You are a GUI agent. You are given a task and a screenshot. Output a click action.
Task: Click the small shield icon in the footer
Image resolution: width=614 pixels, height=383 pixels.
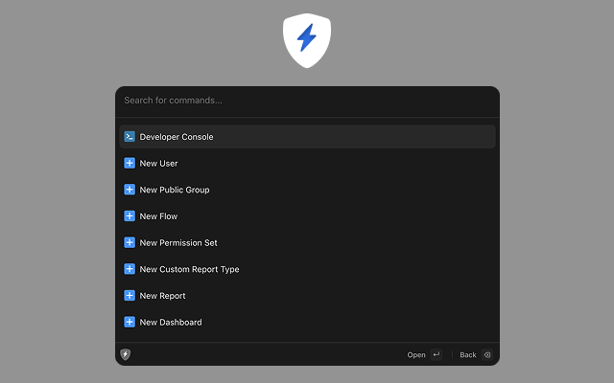[x=126, y=354]
